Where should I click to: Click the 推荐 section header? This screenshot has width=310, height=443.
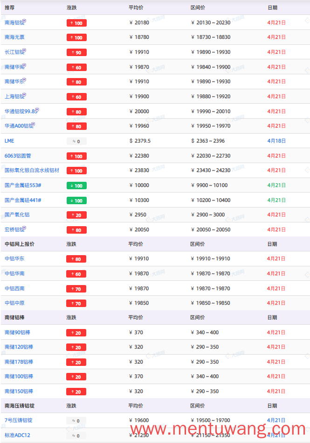click(10, 7)
